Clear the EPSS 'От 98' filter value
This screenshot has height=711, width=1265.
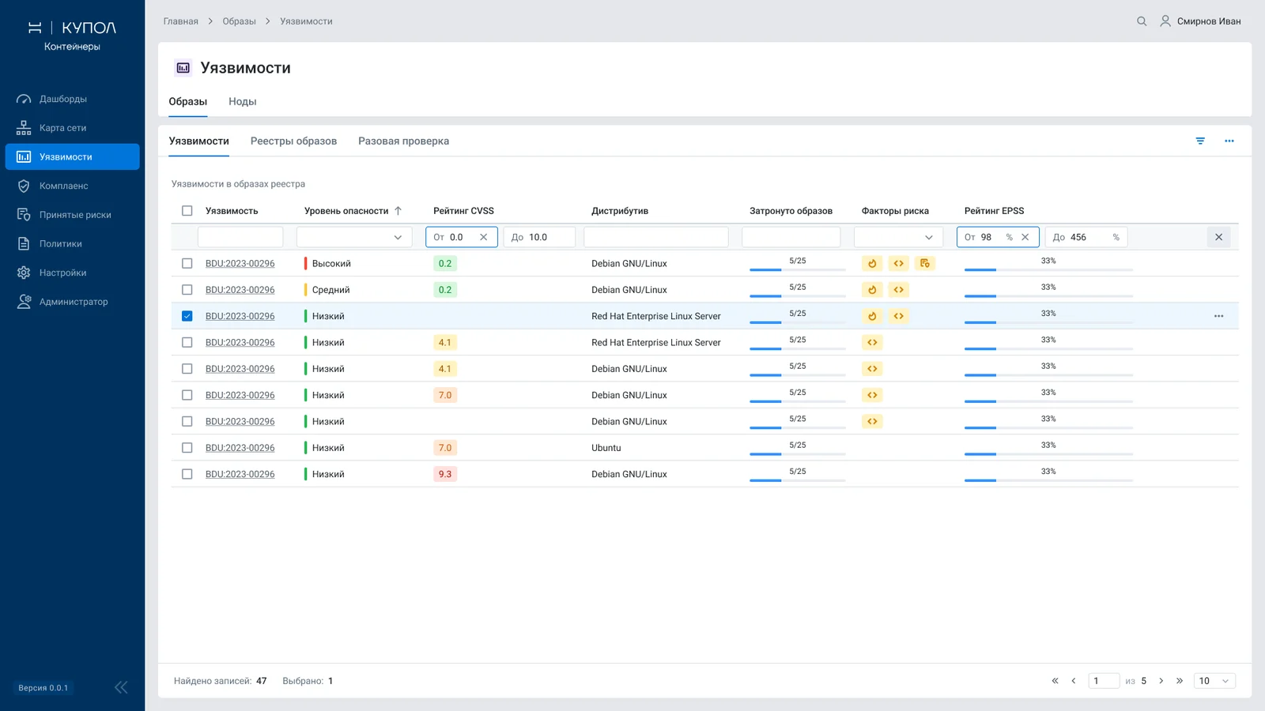1025,237
